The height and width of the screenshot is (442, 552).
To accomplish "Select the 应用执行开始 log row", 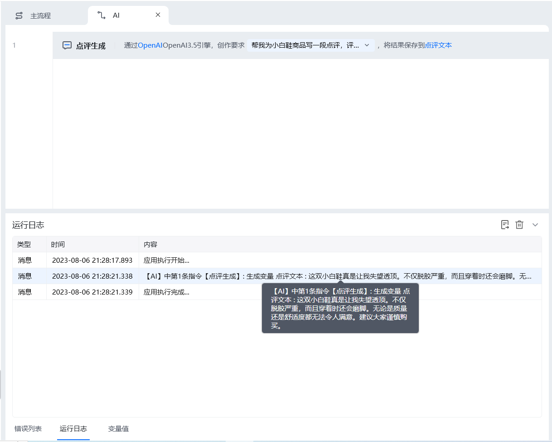I will click(x=277, y=260).
